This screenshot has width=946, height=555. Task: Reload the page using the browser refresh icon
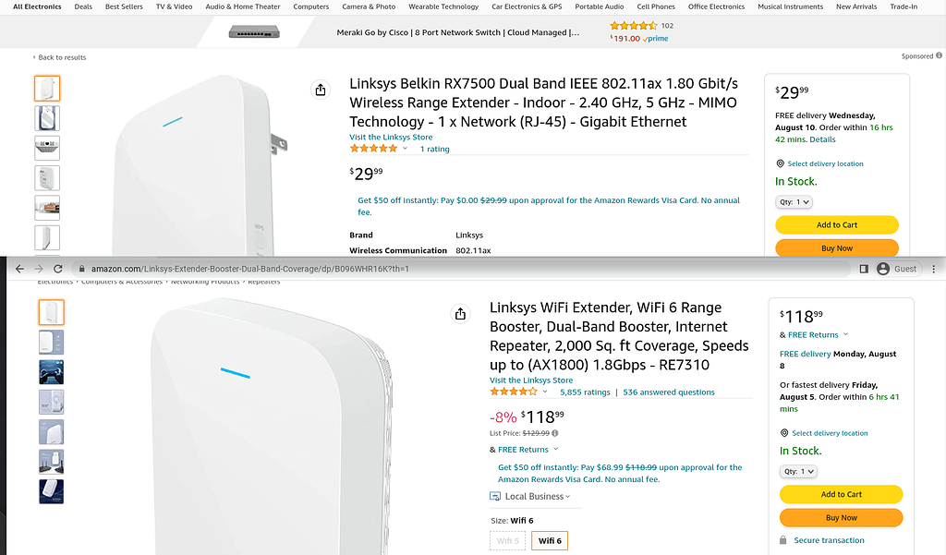click(57, 269)
